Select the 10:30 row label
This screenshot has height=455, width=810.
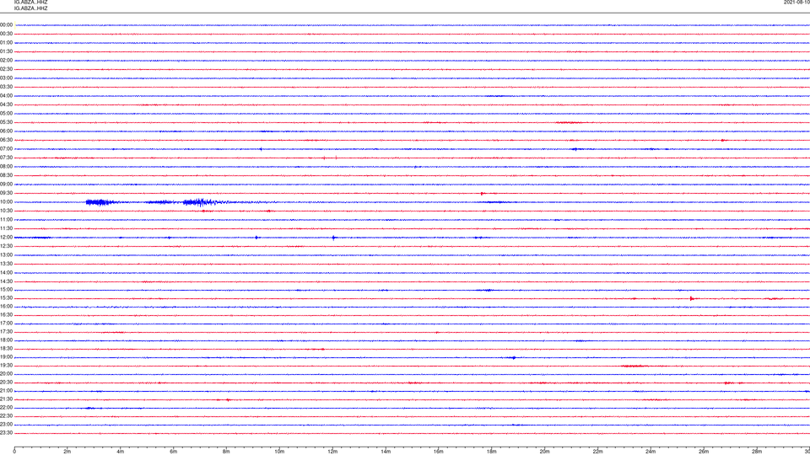click(x=6, y=211)
